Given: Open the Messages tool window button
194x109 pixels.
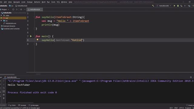Looking at the screenshot, I should pos(34,105).
